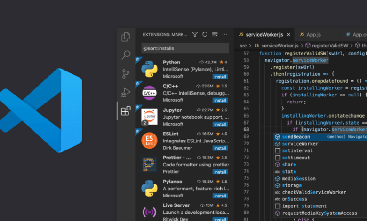
Task: Select settimeout autocomplete suggestion
Action: pos(320,158)
